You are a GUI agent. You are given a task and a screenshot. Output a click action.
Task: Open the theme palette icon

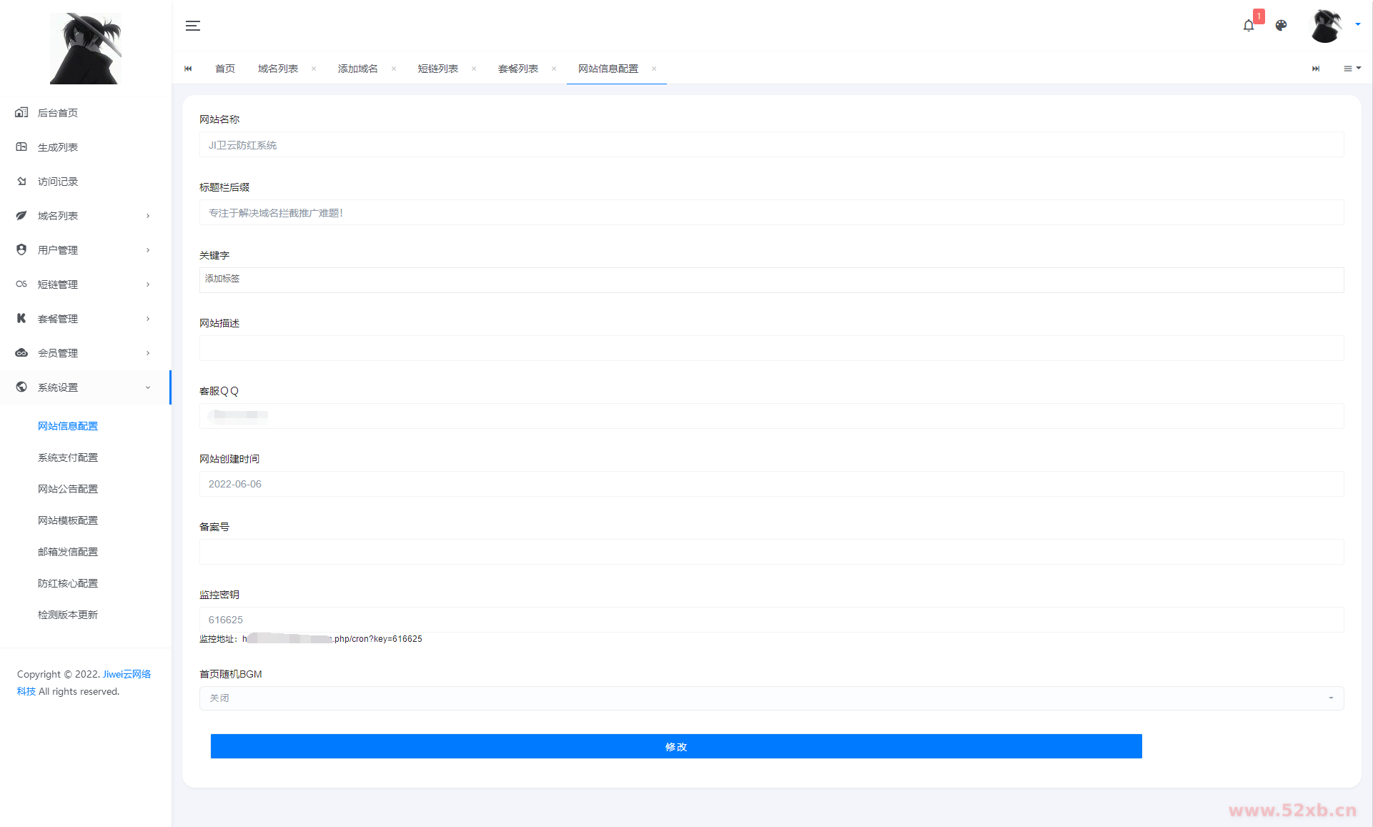coord(1281,26)
